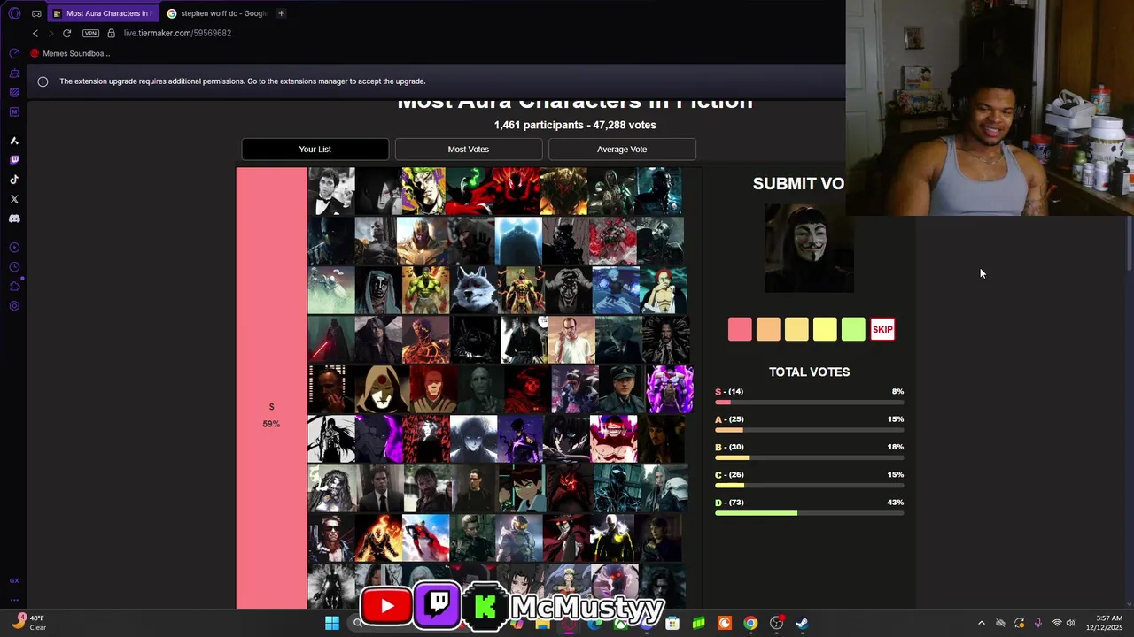Select the Most Votes view button
Image resolution: width=1134 pixels, height=637 pixels.
pos(468,150)
